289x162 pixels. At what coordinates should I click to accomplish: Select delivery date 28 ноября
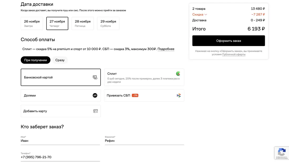pos(82,23)
